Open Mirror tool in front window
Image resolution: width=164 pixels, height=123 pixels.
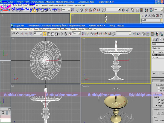134,34
